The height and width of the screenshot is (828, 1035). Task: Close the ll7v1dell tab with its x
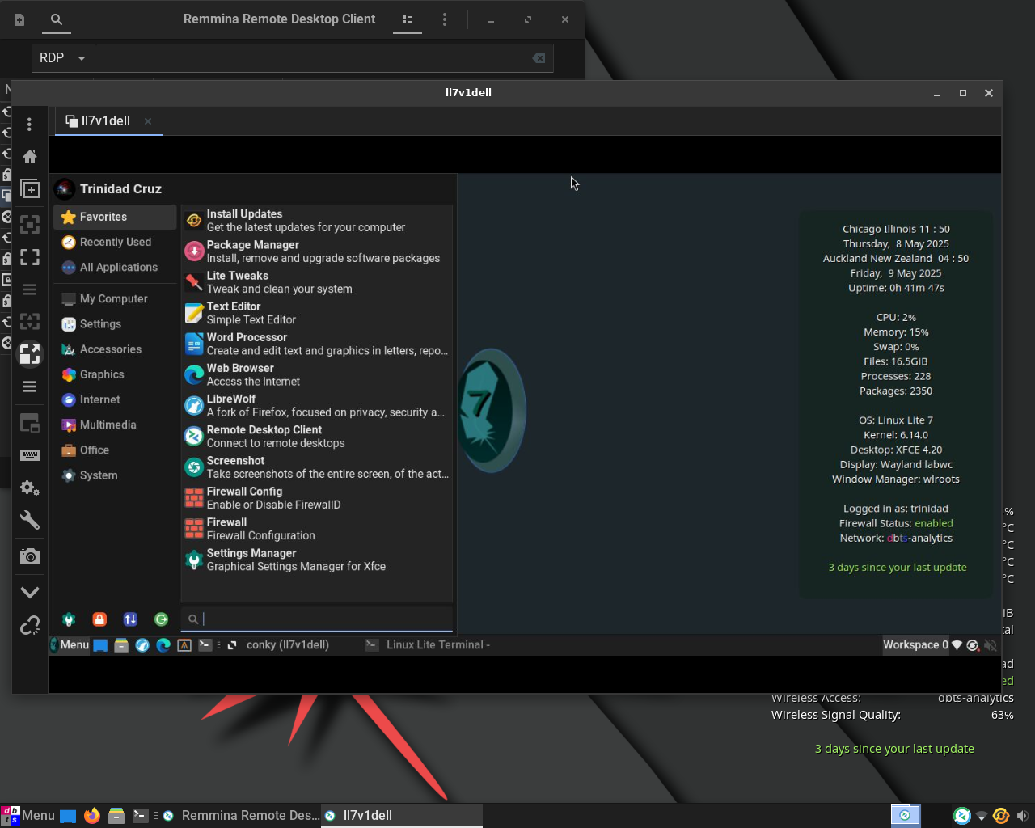tap(148, 120)
